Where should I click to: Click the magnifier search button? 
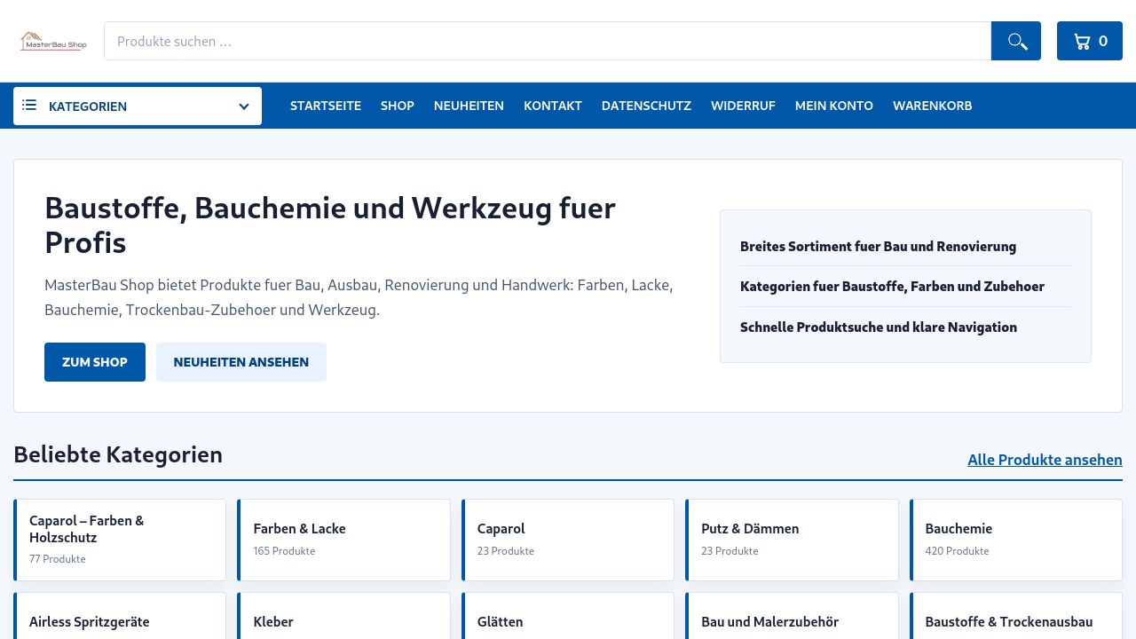1016,41
